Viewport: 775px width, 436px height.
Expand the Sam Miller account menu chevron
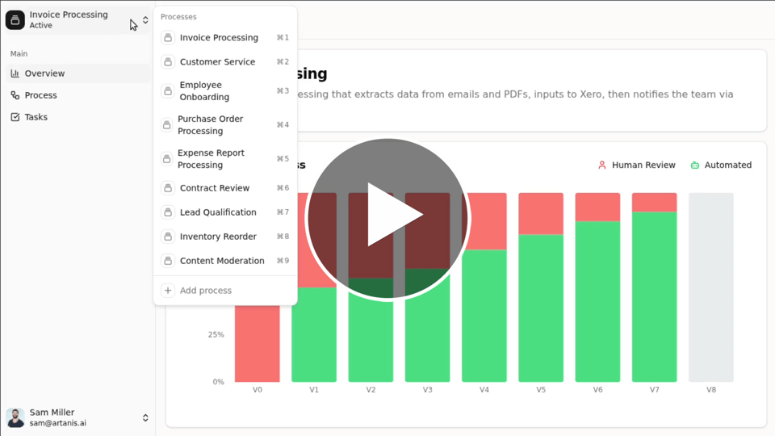[145, 417]
